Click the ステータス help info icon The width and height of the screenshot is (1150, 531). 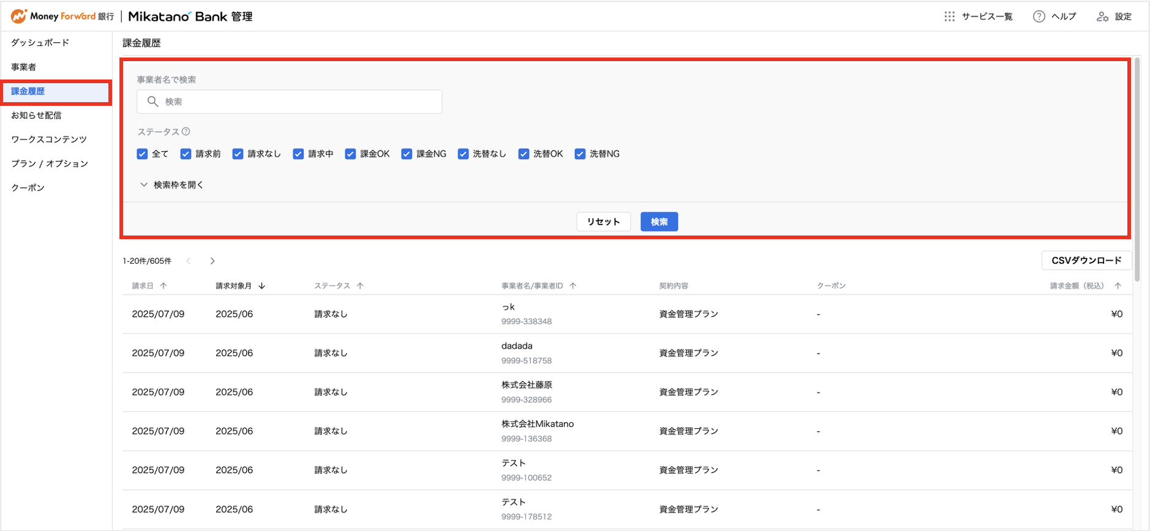[x=186, y=132]
